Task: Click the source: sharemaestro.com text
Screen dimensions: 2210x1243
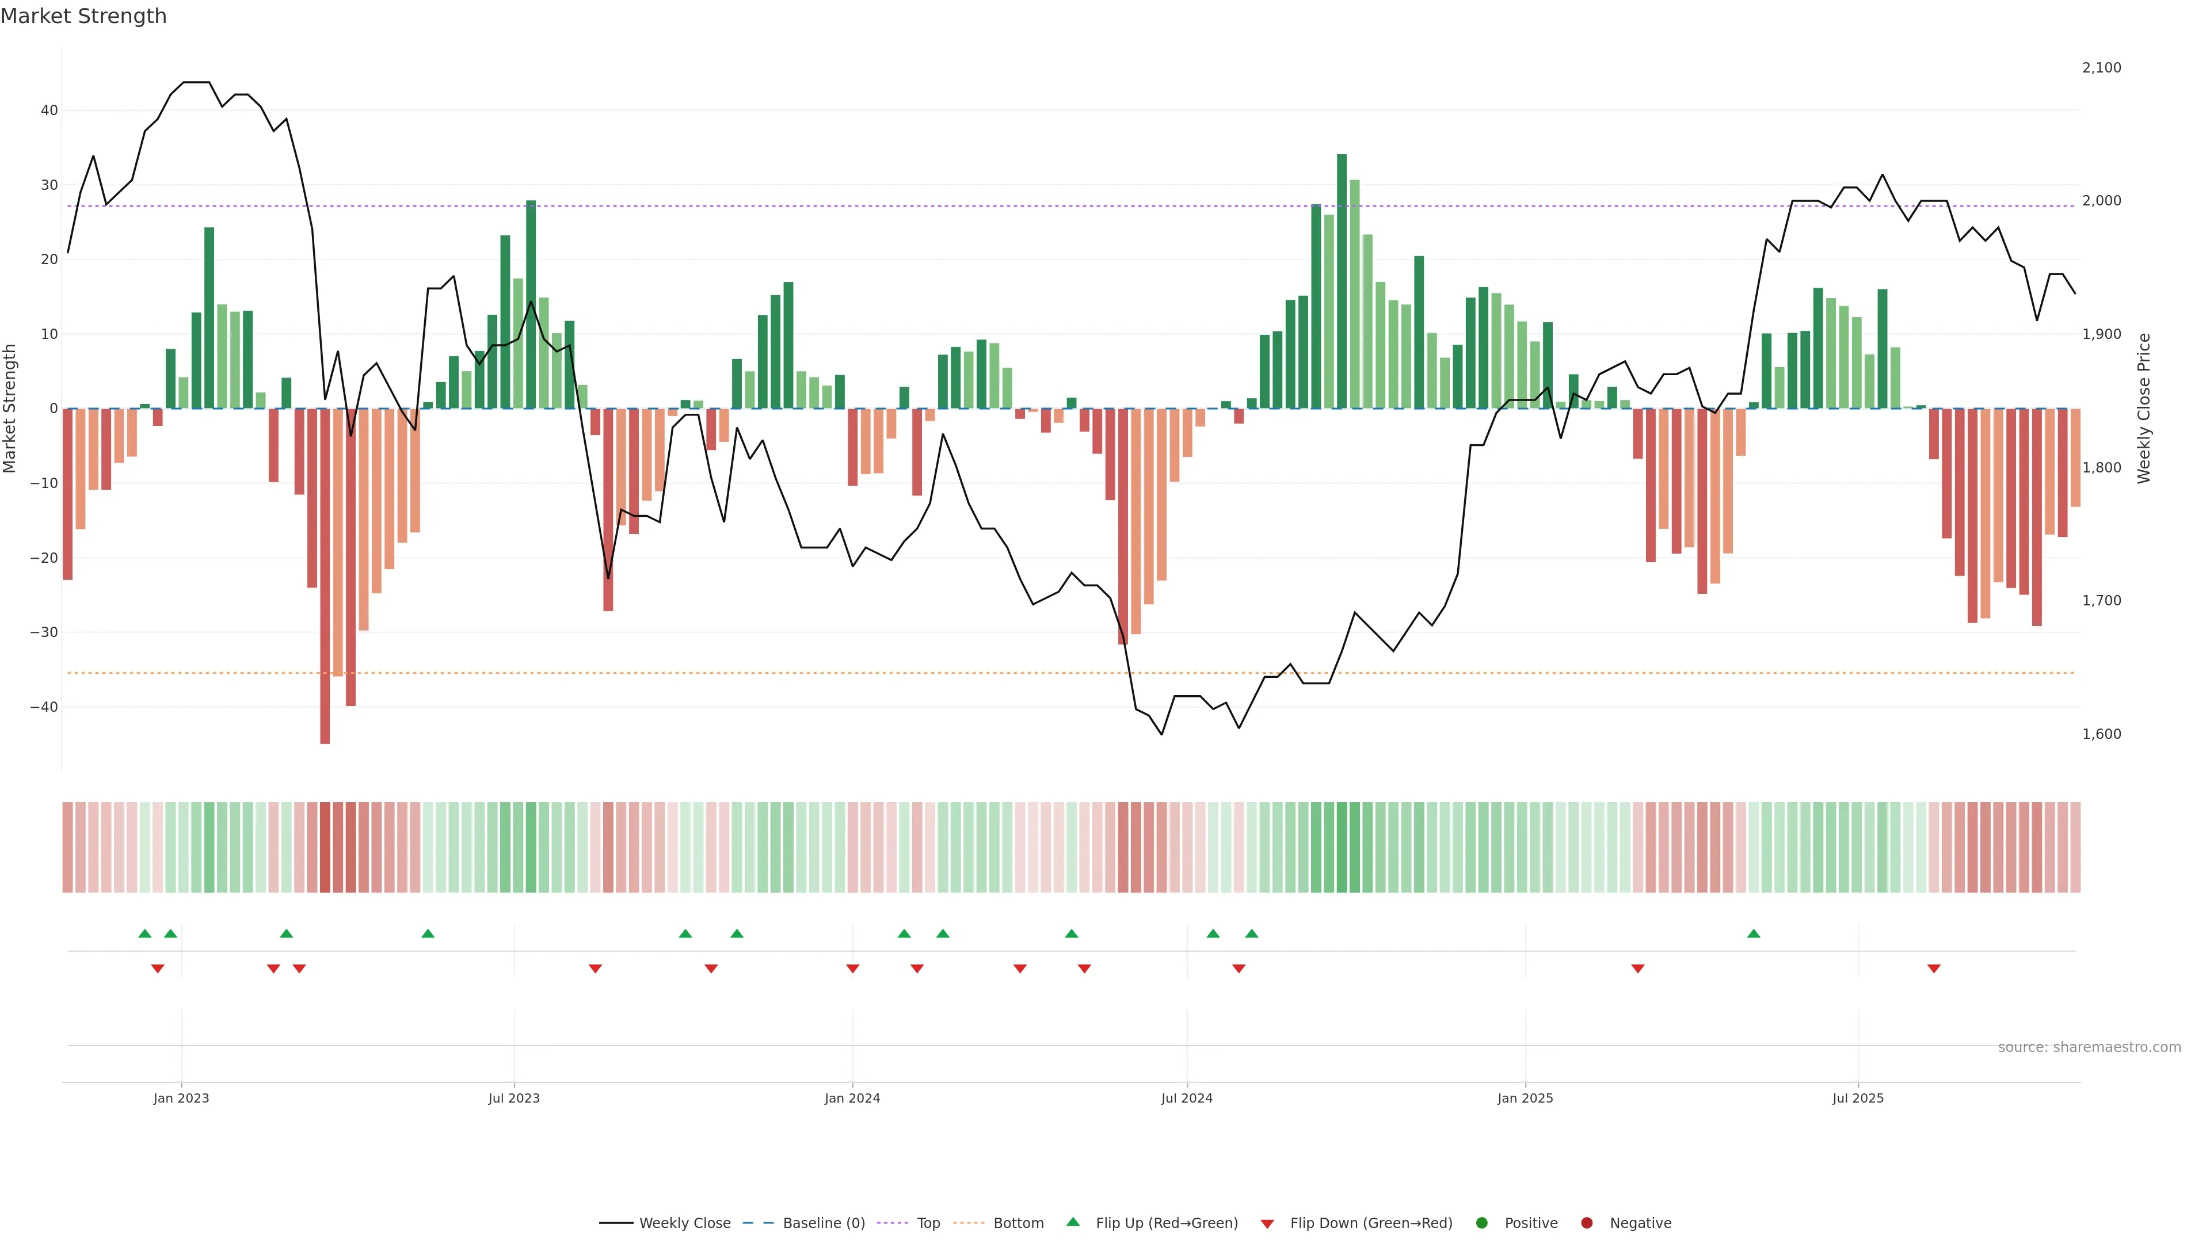Action: (x=2089, y=1047)
